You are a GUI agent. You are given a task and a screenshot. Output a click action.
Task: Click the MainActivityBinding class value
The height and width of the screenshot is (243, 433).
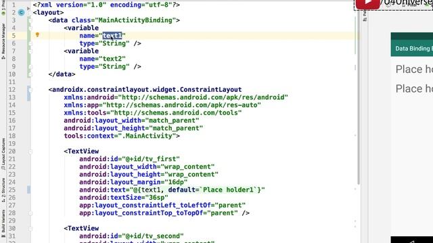pos(135,20)
